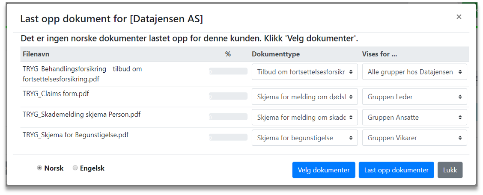Click the 'Dokumenttype' column header
The height and width of the screenshot is (195, 483).
tap(276, 54)
